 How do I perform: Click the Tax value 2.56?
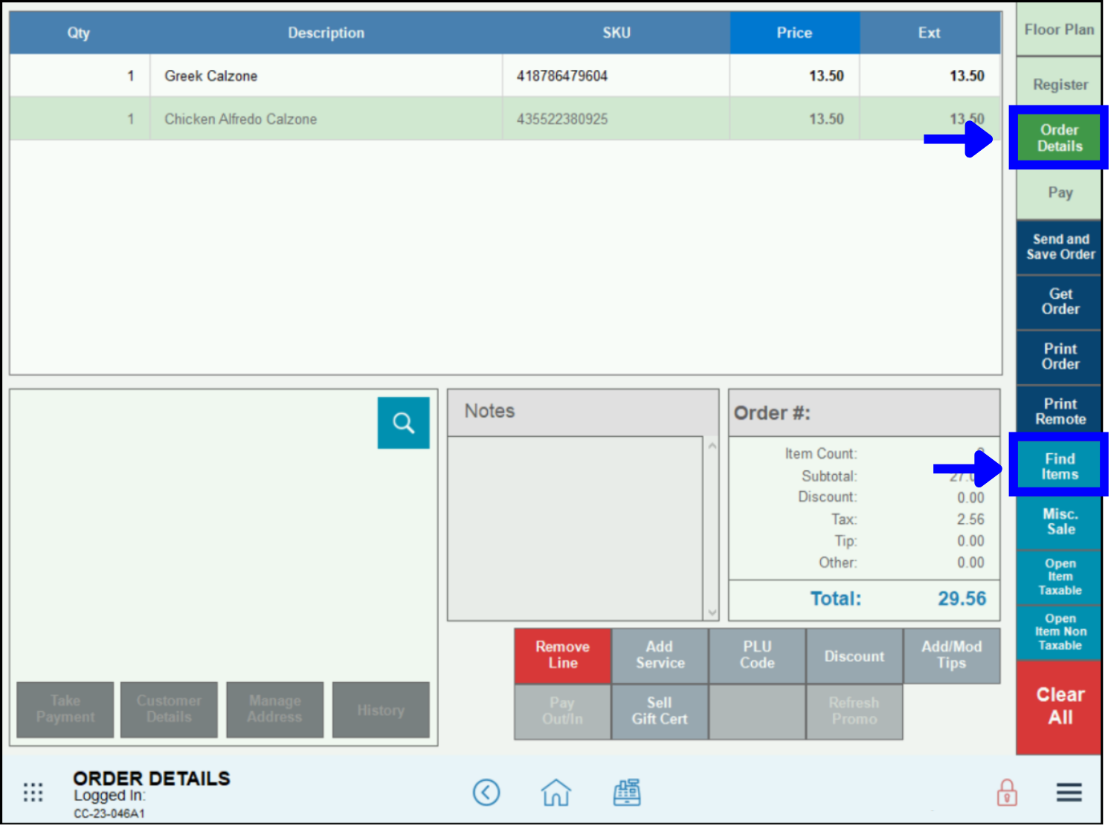(970, 519)
